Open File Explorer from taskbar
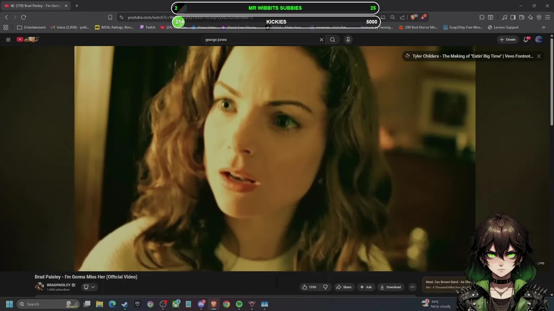The image size is (554, 311). point(100,304)
